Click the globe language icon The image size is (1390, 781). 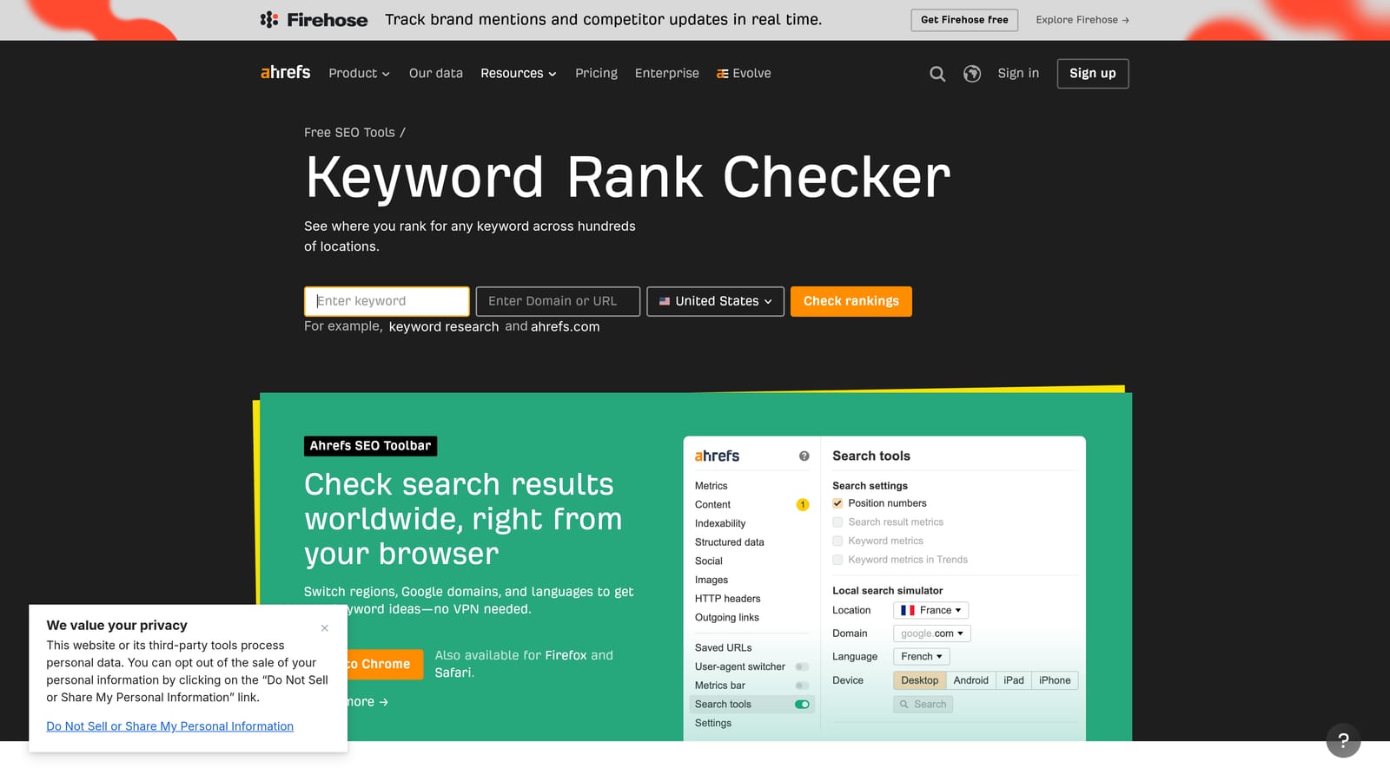pyautogui.click(x=972, y=74)
